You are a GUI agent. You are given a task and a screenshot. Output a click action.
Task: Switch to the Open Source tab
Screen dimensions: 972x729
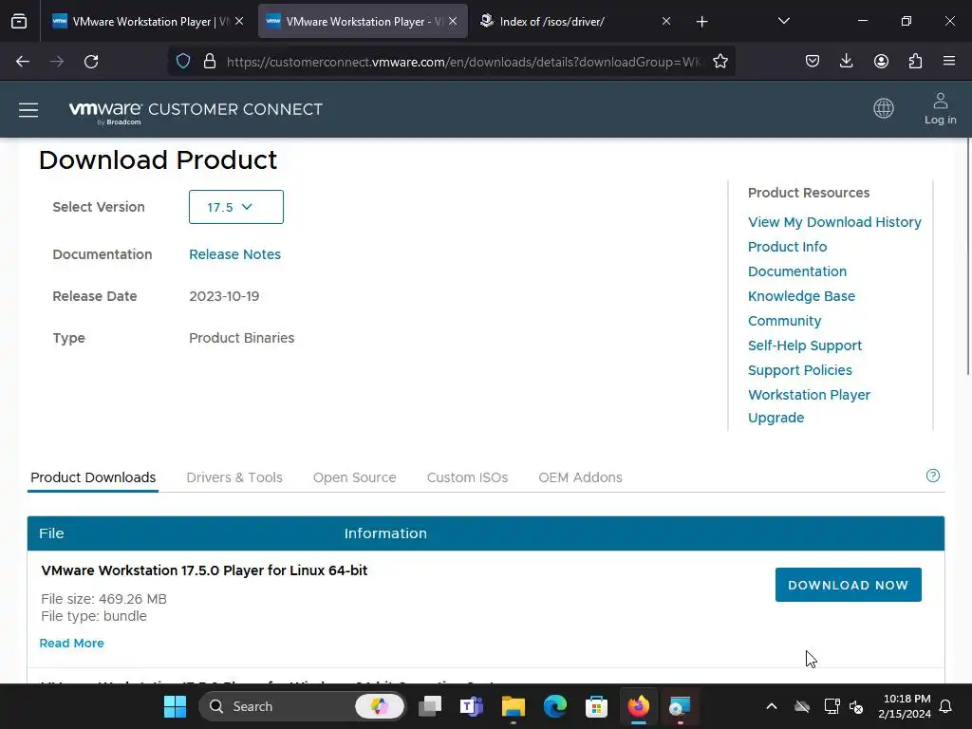355,477
